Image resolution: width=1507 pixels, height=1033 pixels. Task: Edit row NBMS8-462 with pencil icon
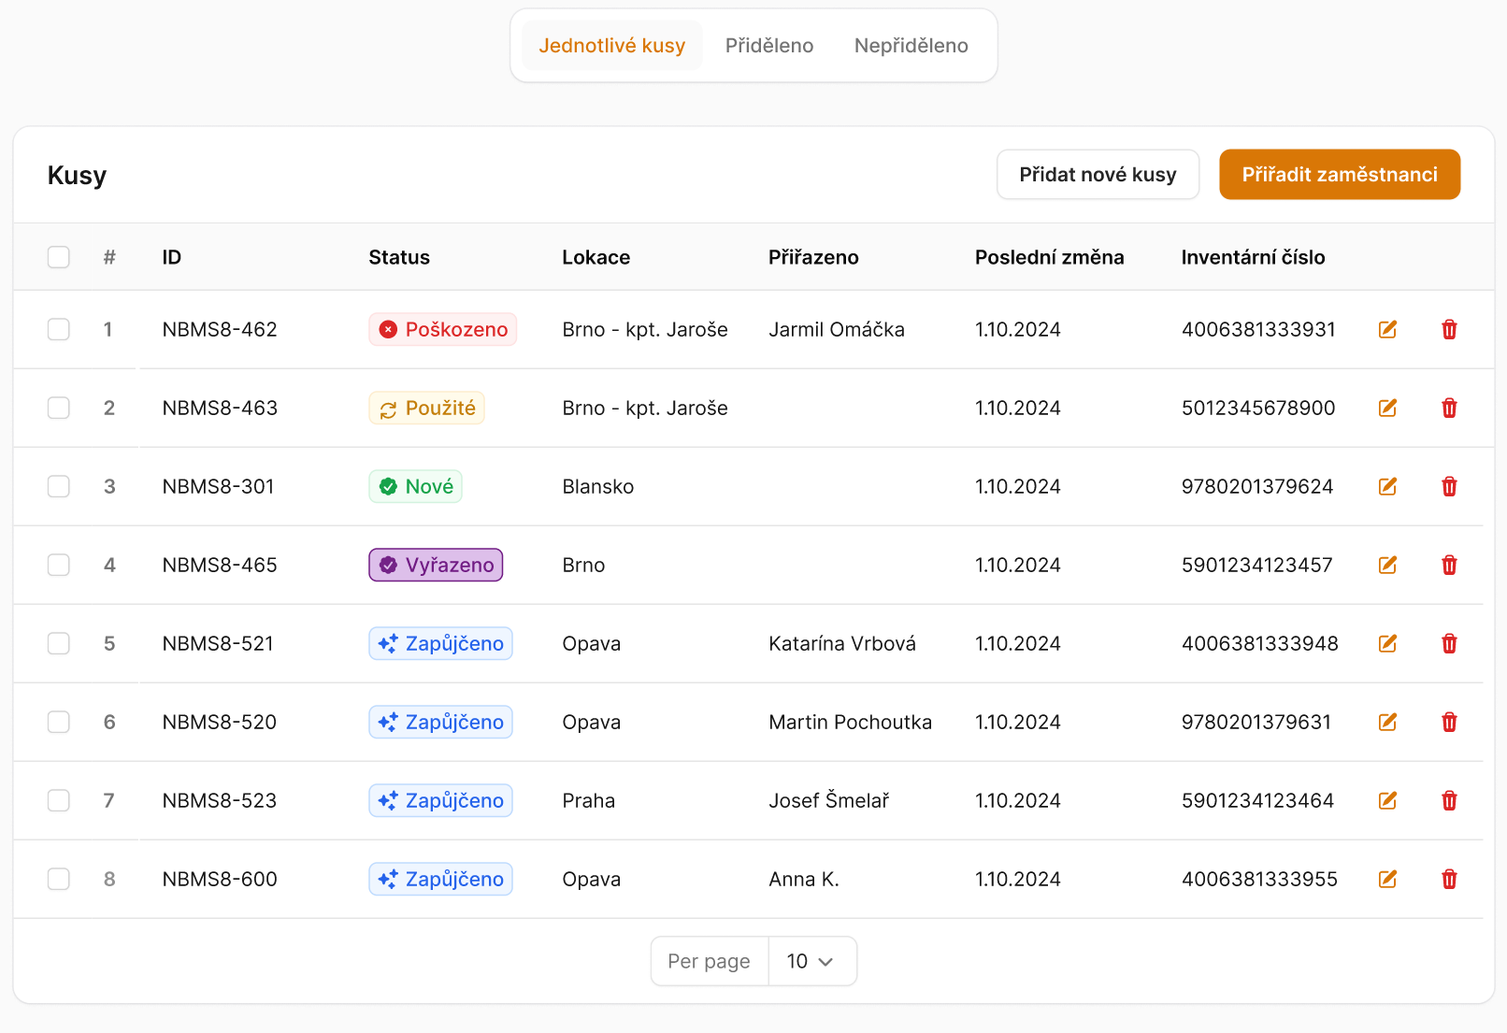coord(1387,329)
